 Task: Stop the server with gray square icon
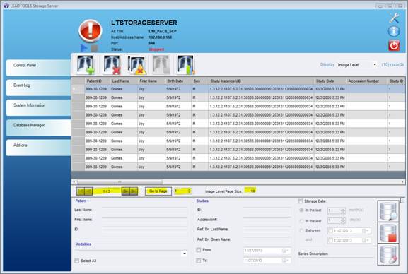(94, 48)
